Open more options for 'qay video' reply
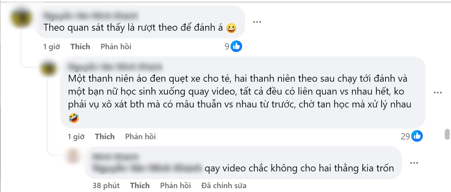The height and width of the screenshot is (192, 451). tap(414, 163)
